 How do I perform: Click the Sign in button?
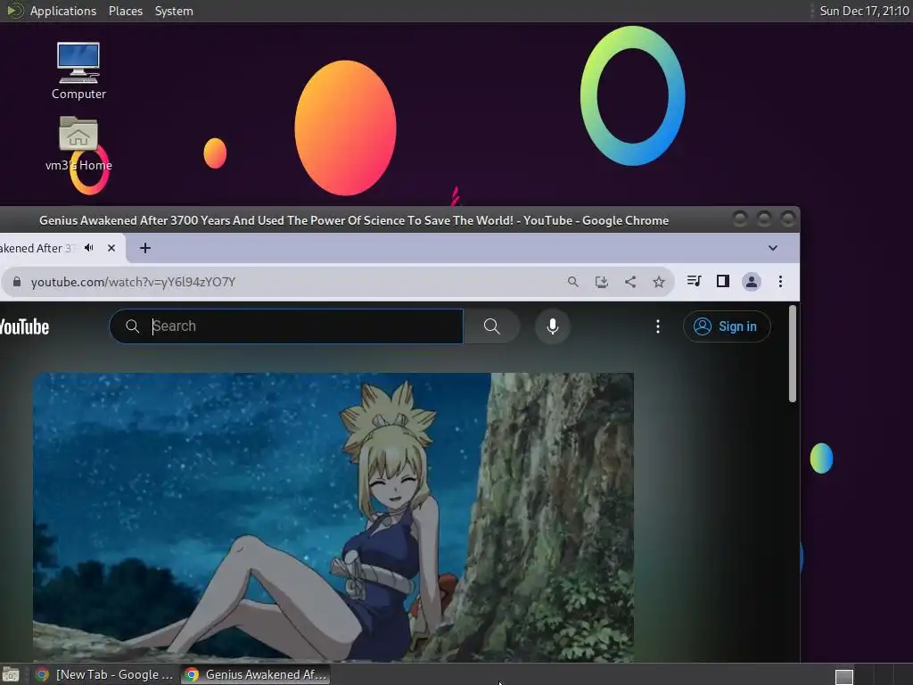click(727, 326)
